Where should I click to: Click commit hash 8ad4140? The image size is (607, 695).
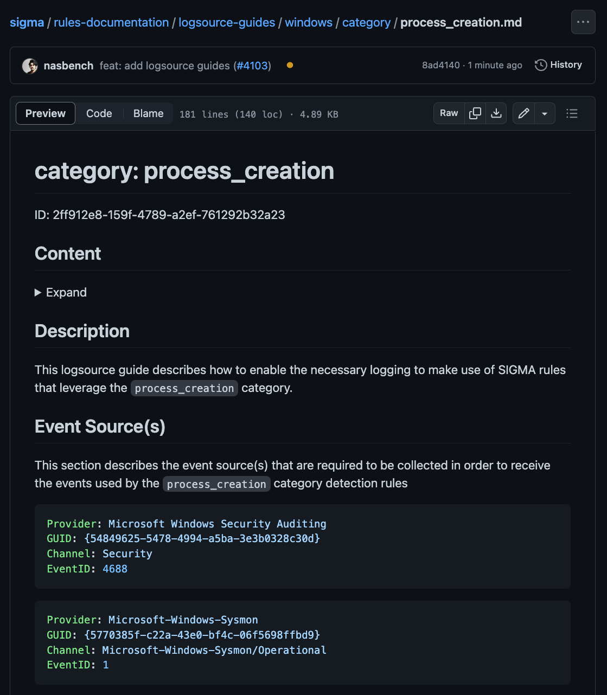pos(440,65)
